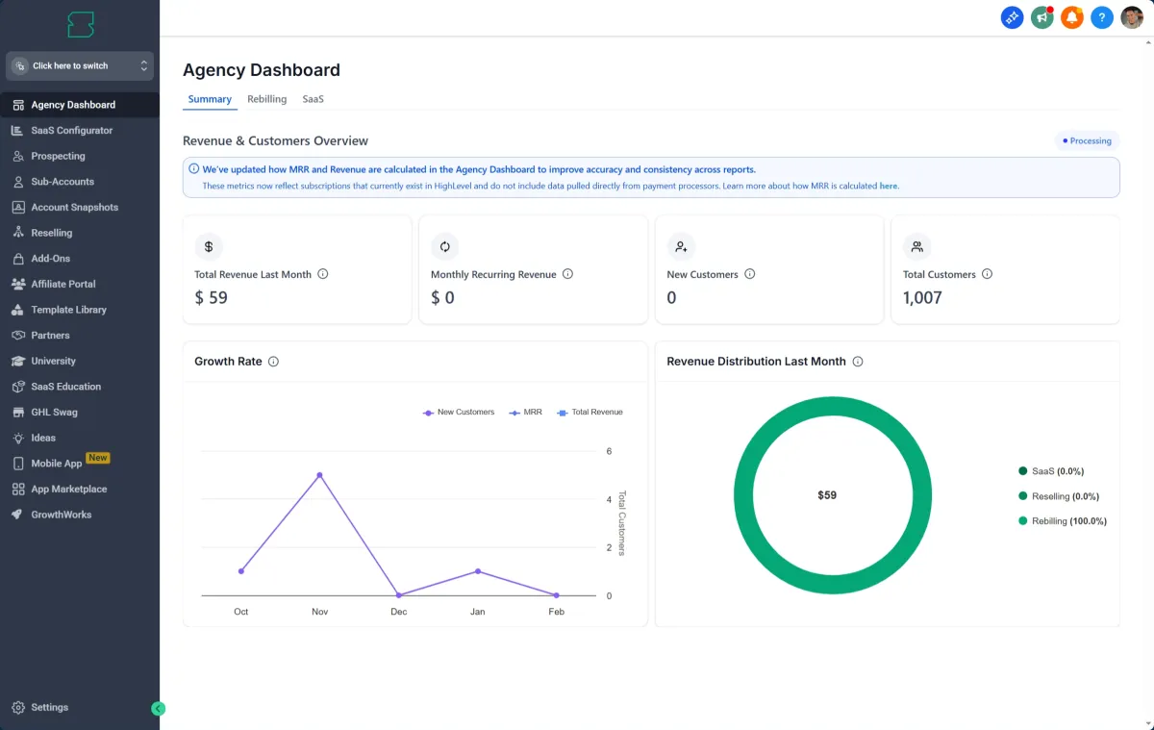Click the Rebilling green legend swatch
Viewport: 1154px width, 730px height.
(x=1023, y=521)
